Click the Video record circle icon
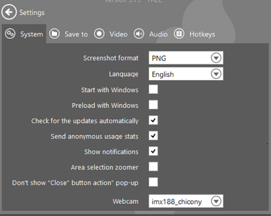The width and height of the screenshot is (271, 216). (99, 34)
